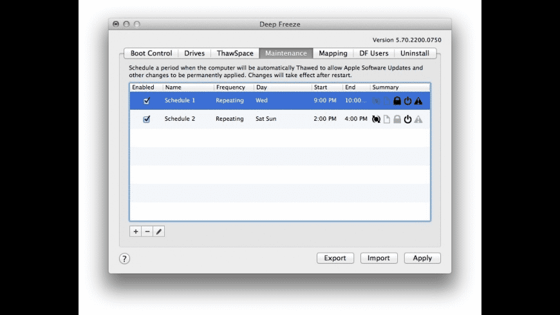This screenshot has height=315, width=560.
Task: Click the Day column header
Action: coord(283,87)
